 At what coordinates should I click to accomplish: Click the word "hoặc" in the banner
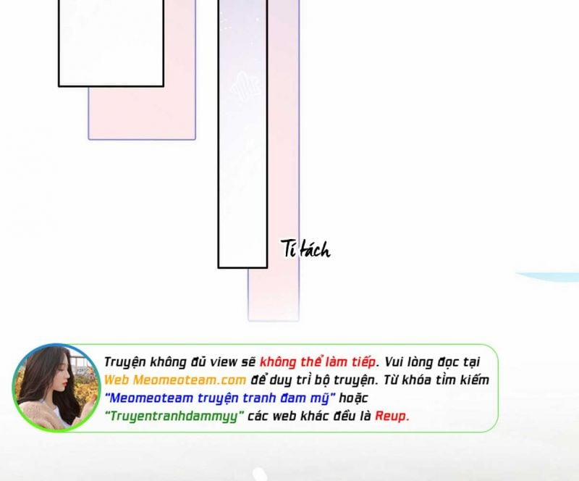(353, 398)
